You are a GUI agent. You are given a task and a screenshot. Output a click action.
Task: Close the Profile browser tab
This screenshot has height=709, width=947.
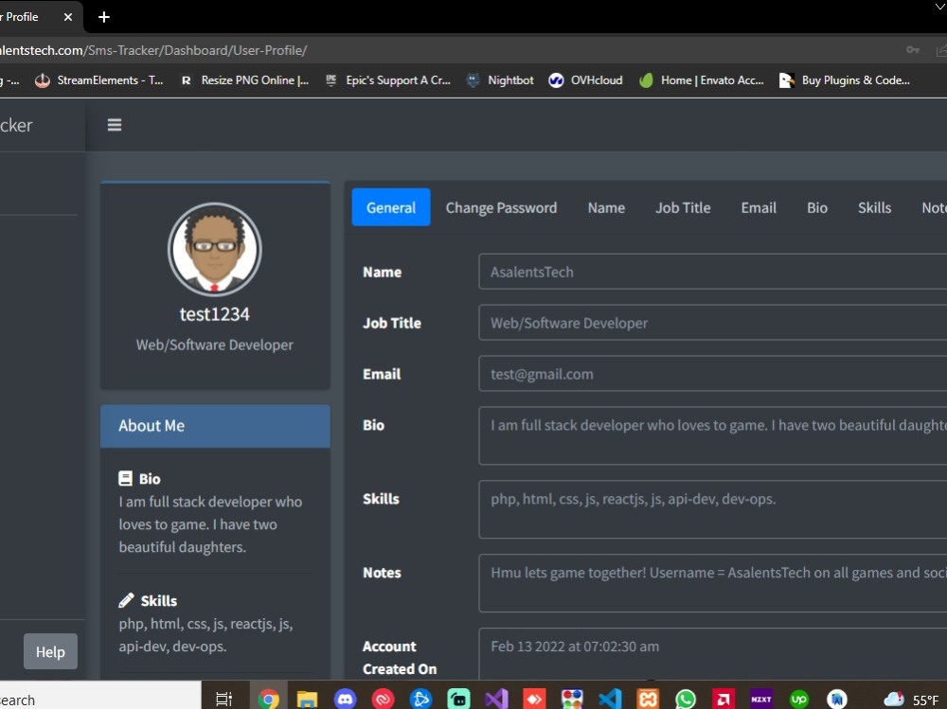[x=68, y=17]
